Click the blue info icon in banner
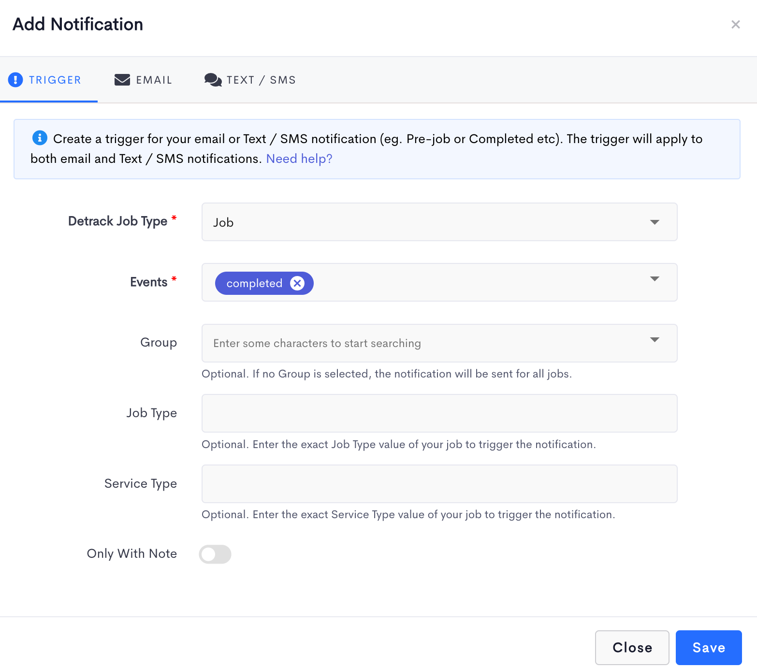The height and width of the screenshot is (668, 757). (40, 138)
